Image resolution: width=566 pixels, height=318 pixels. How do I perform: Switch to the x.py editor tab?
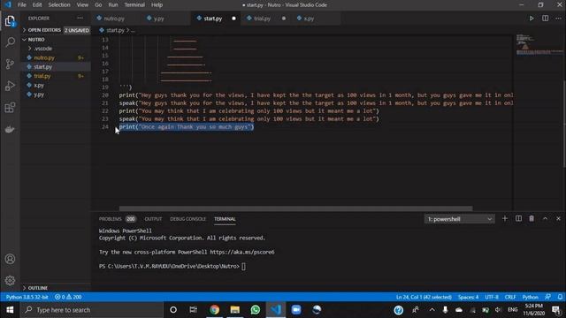tap(309, 19)
